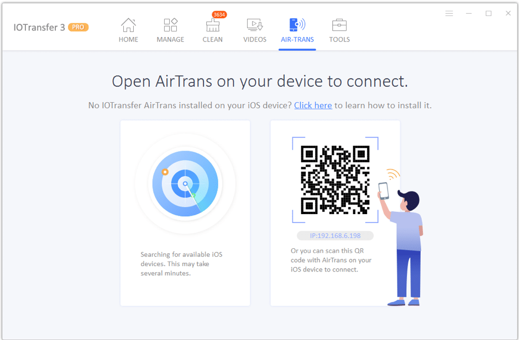Click the IOTransfer 3 logo text
Image resolution: width=519 pixels, height=340 pixels.
pos(39,27)
